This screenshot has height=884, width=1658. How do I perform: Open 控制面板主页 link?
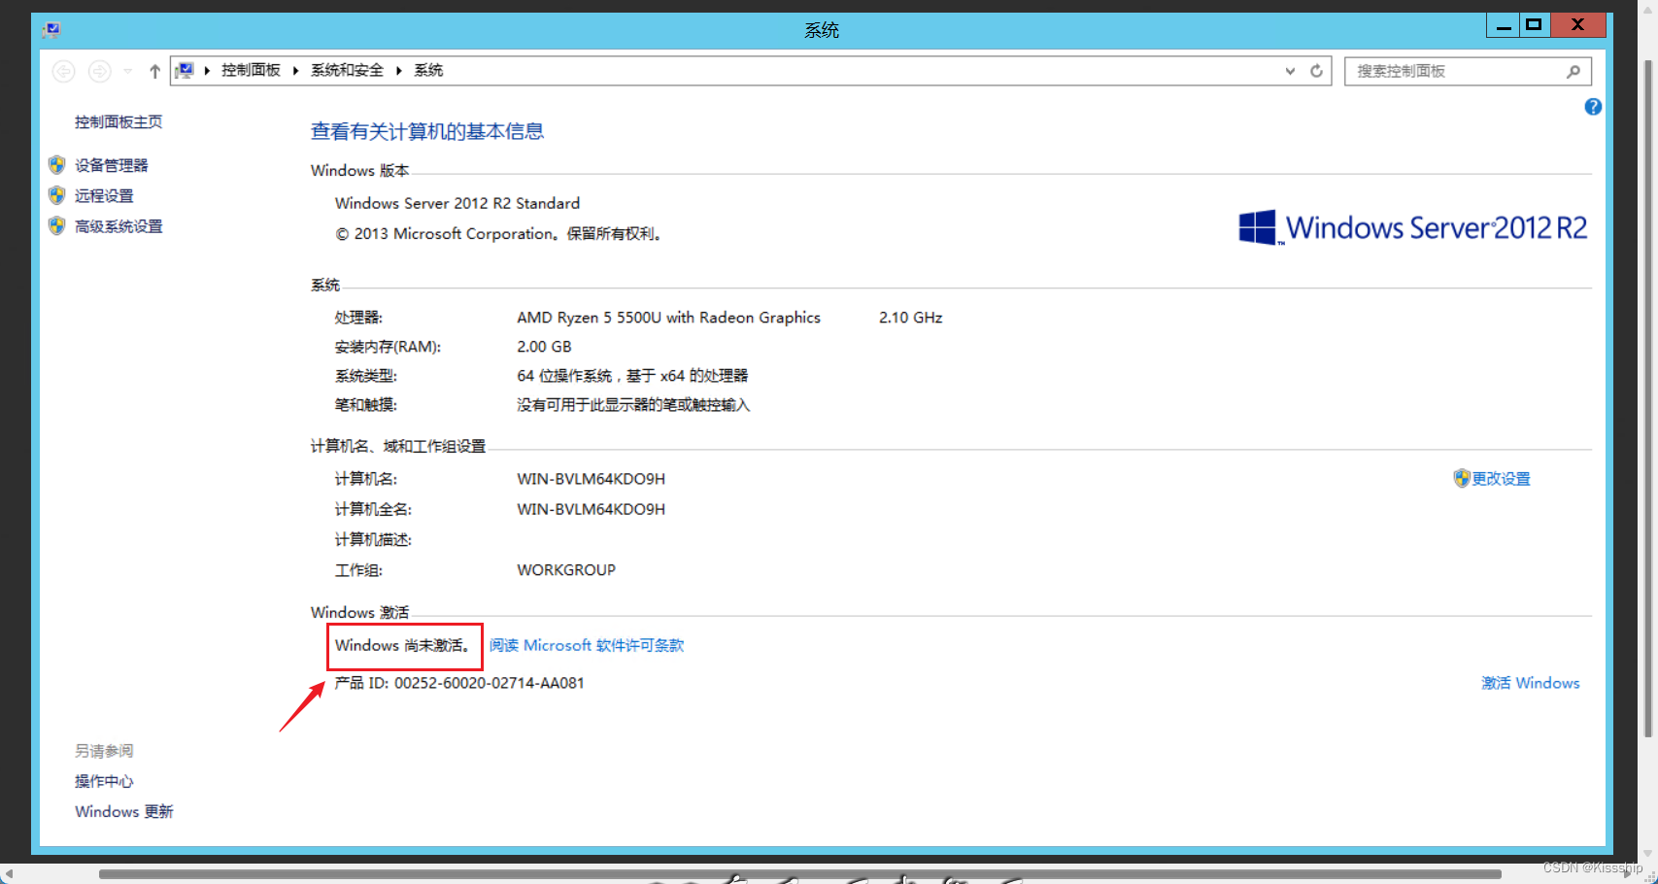pos(118,121)
